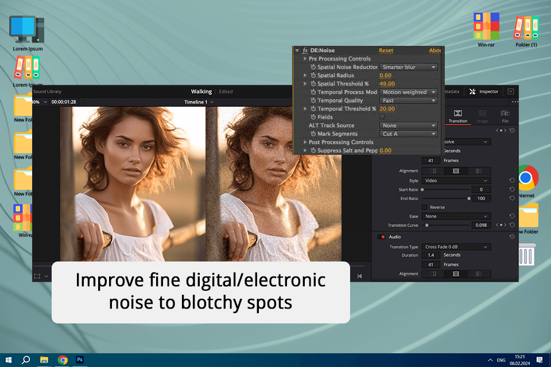
Task: Enable the Fields checkbox
Action: 382,117
